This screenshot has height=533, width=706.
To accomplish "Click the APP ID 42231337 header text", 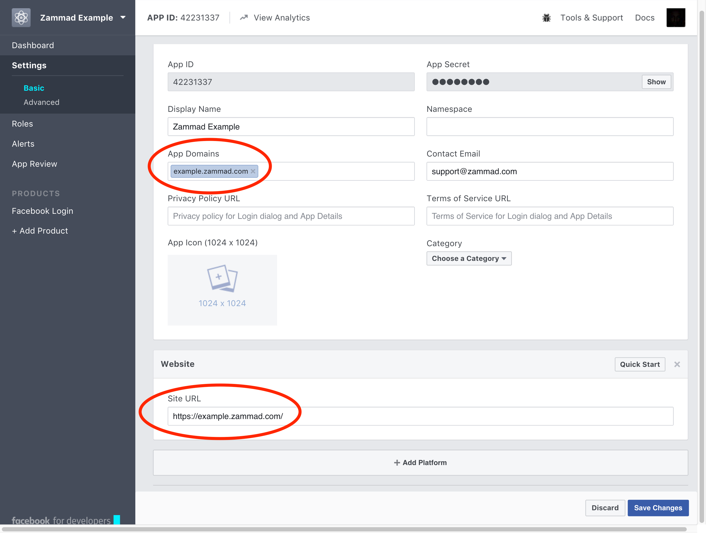I will point(183,18).
